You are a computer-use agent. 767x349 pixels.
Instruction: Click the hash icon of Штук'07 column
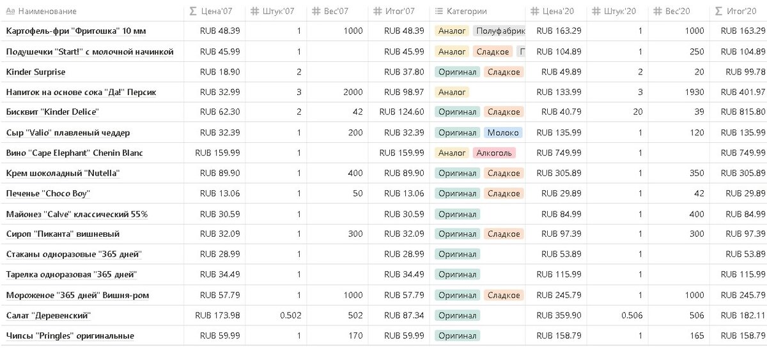click(x=255, y=11)
